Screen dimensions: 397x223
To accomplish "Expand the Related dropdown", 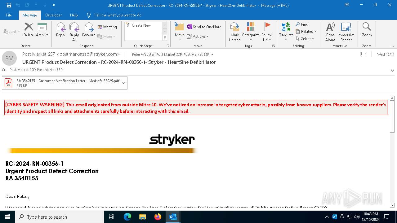I will (306, 32).
